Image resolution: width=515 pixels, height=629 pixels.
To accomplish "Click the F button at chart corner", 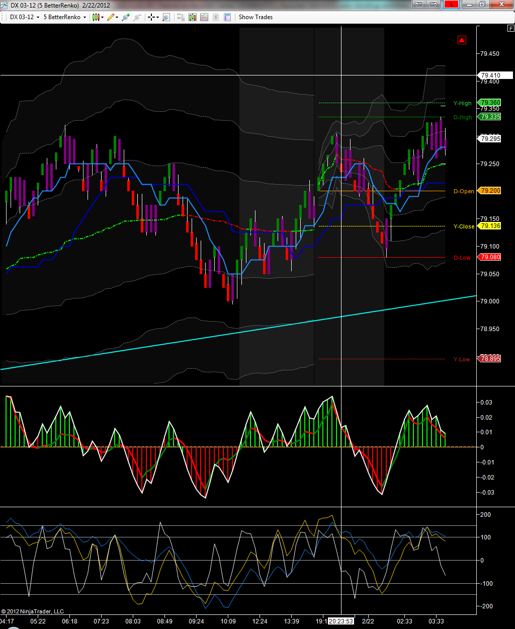I will 511,29.
